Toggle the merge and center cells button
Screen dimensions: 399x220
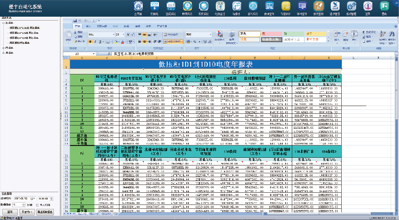[173, 42]
